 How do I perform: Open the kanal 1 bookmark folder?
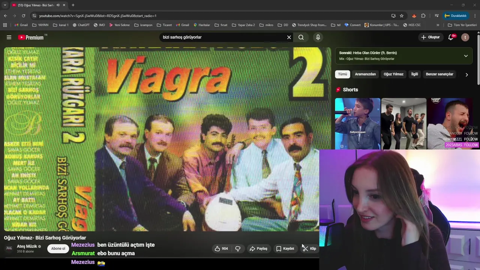(x=61, y=25)
